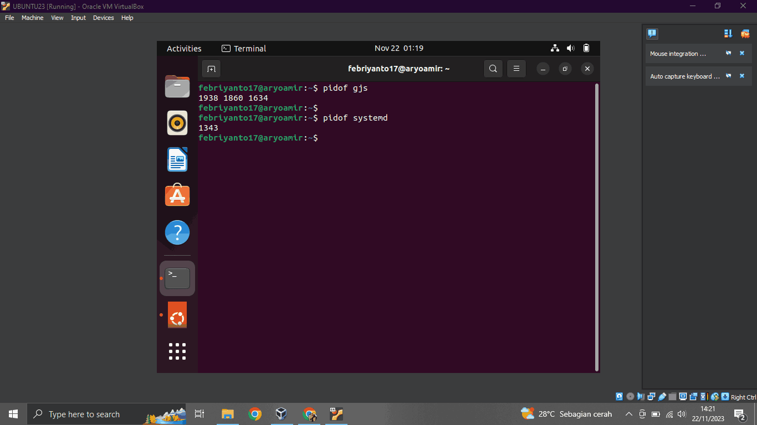This screenshot has width=757, height=425.
Task: Stop showing the Mouse integration message
Action: [729, 54]
